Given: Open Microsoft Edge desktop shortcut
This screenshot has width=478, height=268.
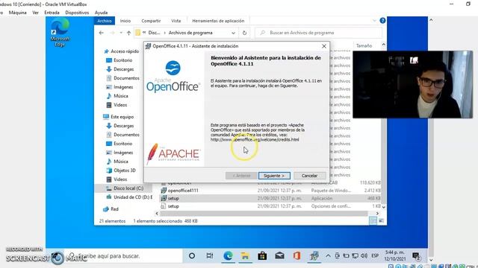Looking at the screenshot, I should click(x=60, y=33).
